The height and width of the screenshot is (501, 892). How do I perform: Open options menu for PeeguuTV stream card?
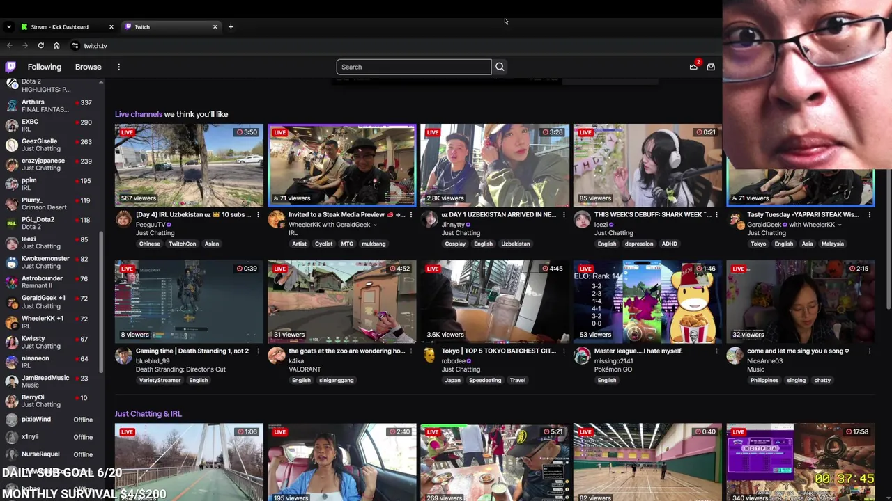click(x=258, y=215)
